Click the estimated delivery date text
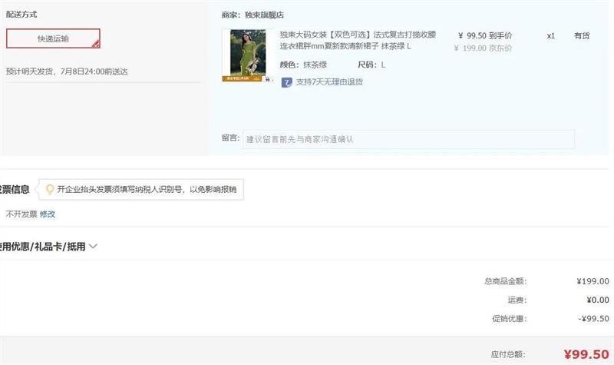 [67, 71]
